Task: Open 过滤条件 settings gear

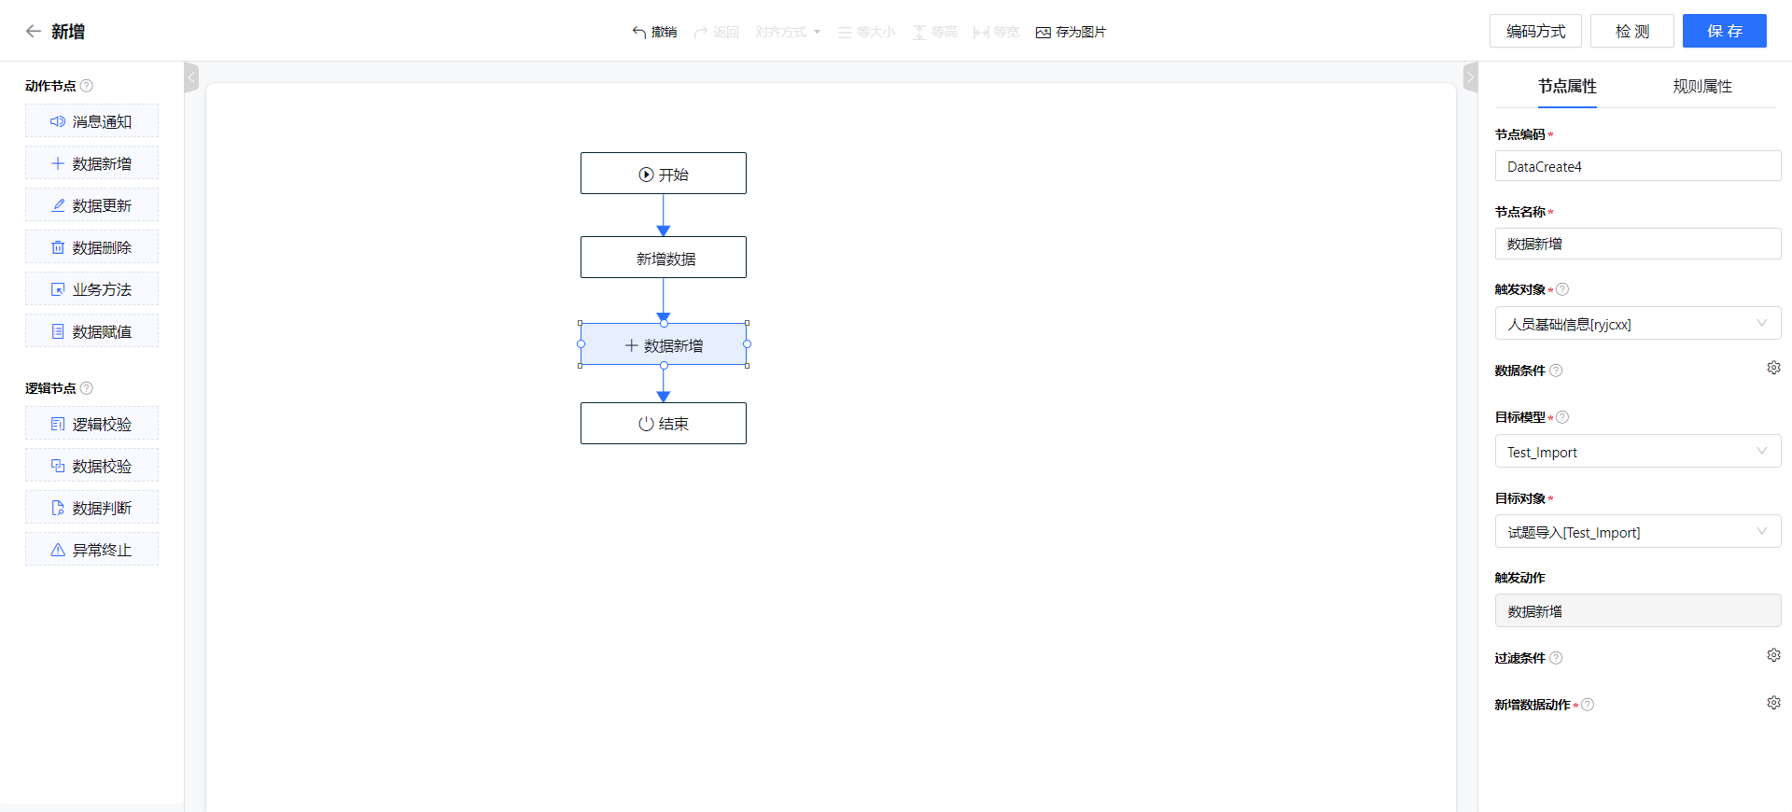Action: point(1773,655)
